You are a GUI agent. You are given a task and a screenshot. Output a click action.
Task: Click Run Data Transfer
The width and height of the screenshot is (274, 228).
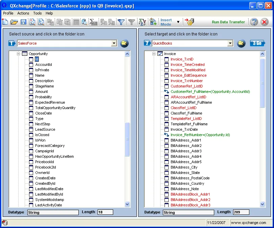click(228, 22)
